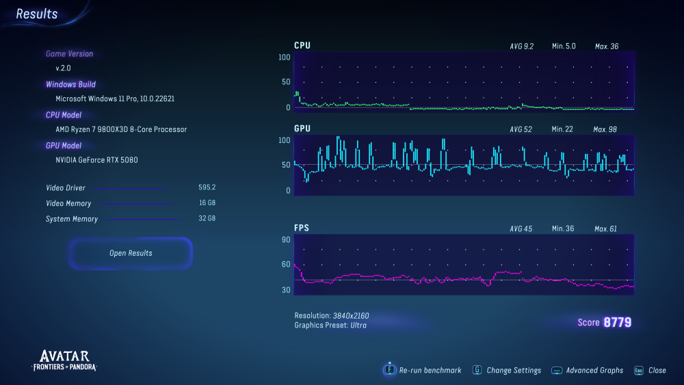
Task: Click the Video Driver row
Action: (130, 187)
